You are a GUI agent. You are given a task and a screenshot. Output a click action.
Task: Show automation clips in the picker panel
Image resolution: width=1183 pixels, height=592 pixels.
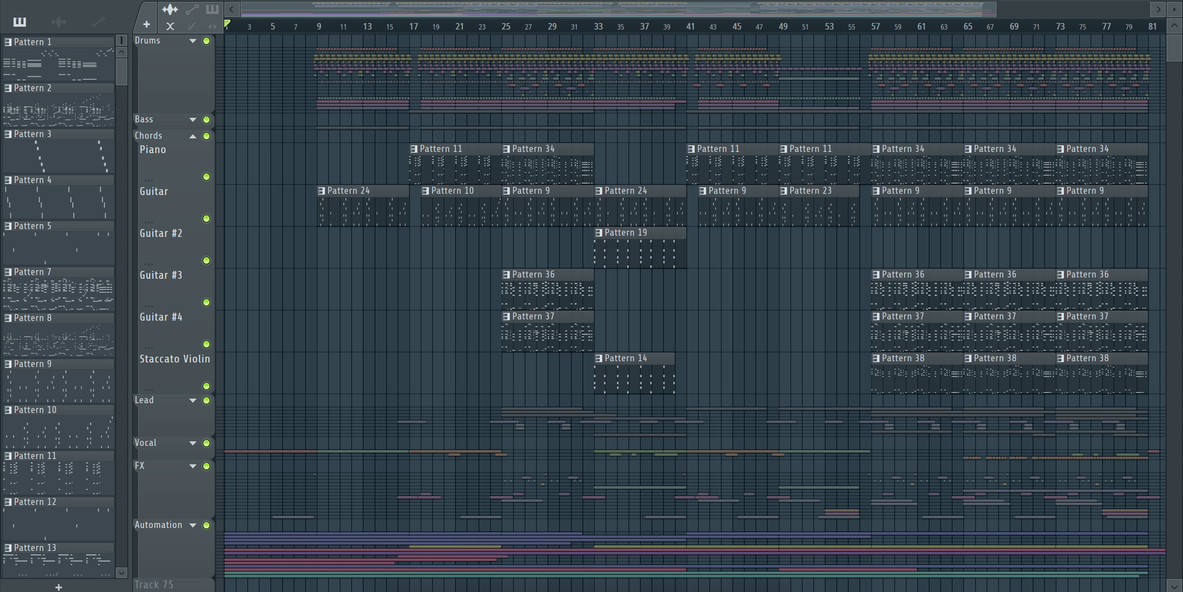(x=98, y=22)
